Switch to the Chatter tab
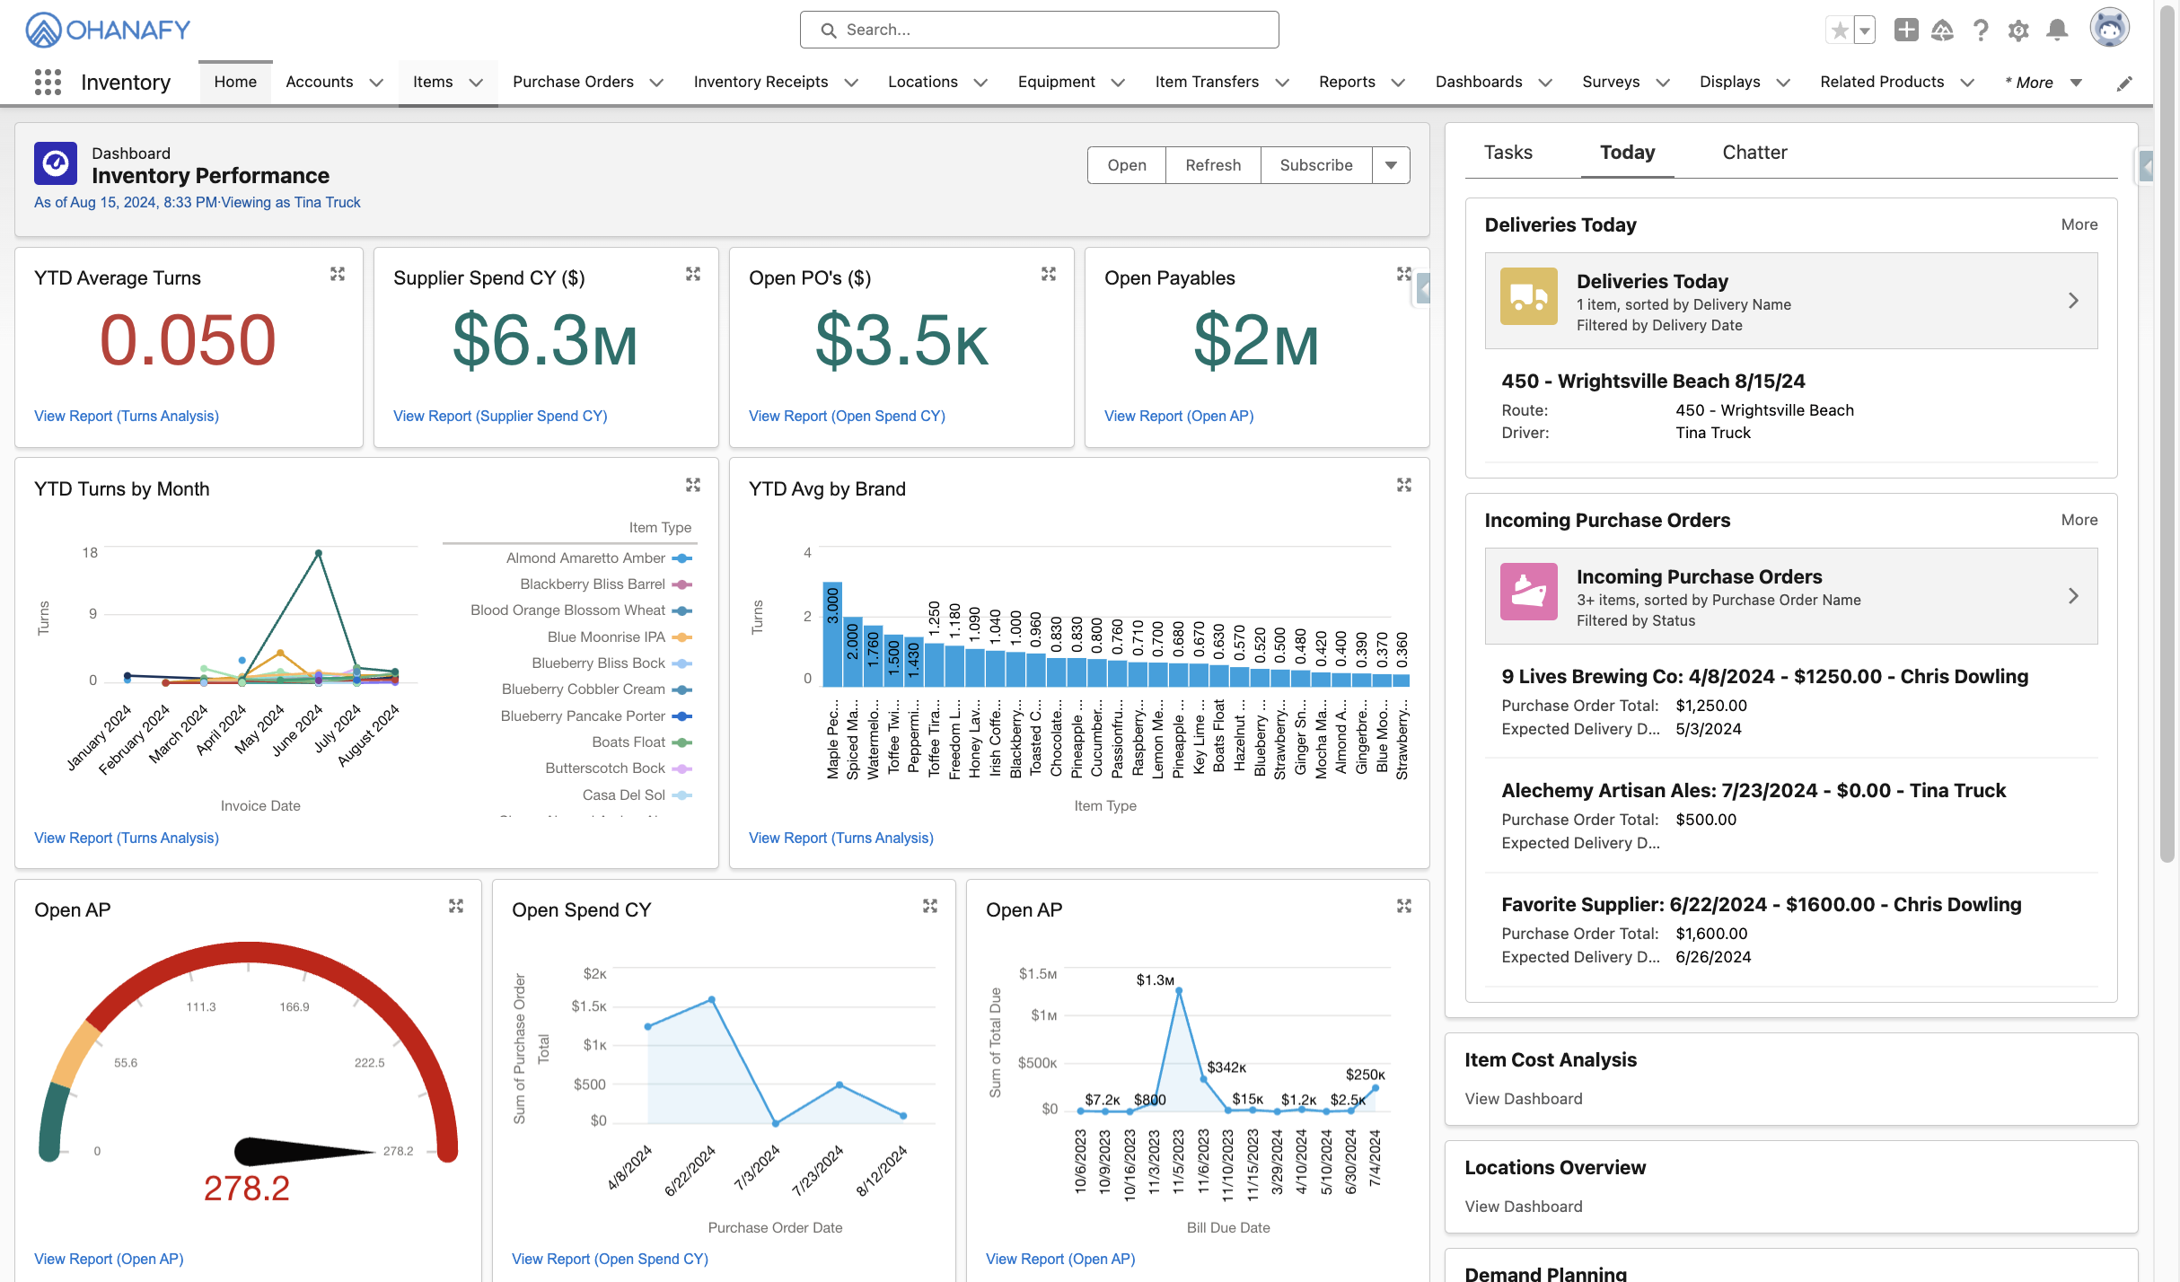The height and width of the screenshot is (1282, 2180). click(1754, 153)
